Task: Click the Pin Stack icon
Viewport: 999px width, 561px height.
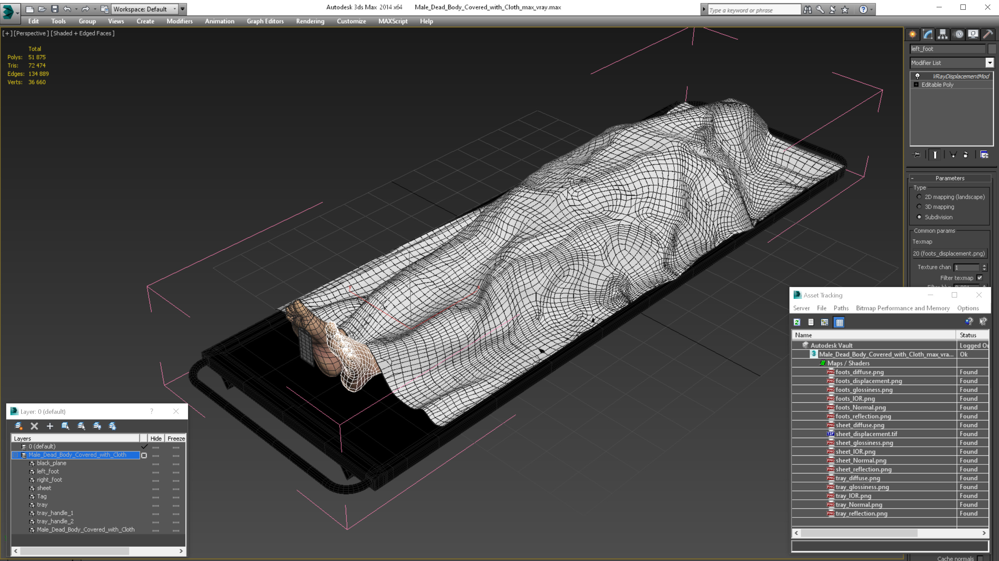Action: point(916,154)
